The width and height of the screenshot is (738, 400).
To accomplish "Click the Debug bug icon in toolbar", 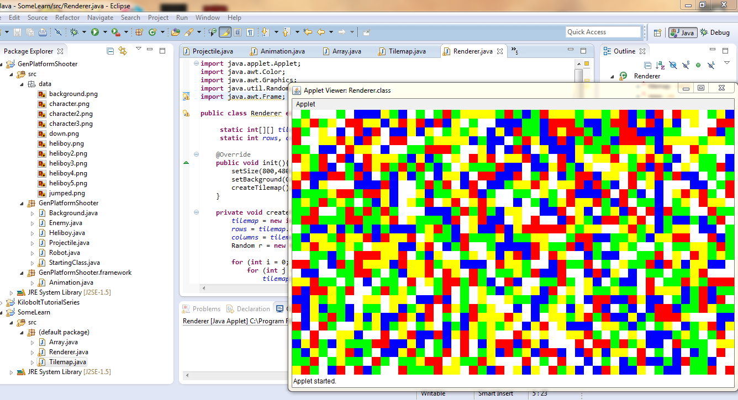I will pos(74,32).
